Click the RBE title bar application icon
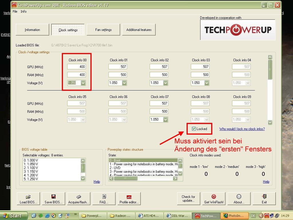The height and width of the screenshot is (220, 293). click(14, 5)
